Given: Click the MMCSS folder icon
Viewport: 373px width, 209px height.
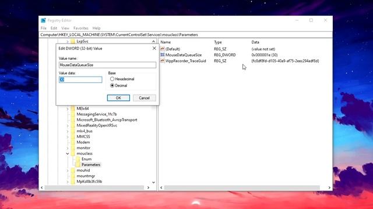Looking at the screenshot, I should click(72, 136).
